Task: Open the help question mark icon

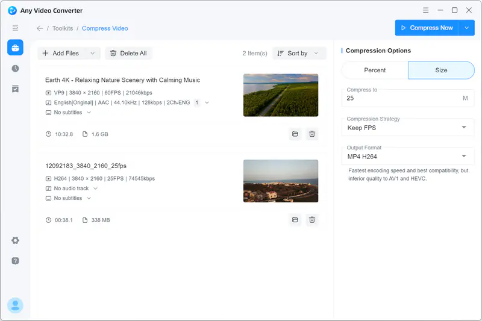Action: pyautogui.click(x=15, y=261)
